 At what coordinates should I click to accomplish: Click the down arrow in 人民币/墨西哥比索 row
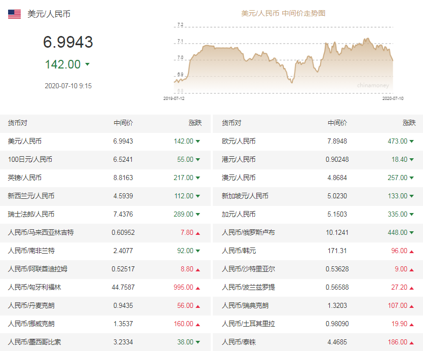pos(198,342)
